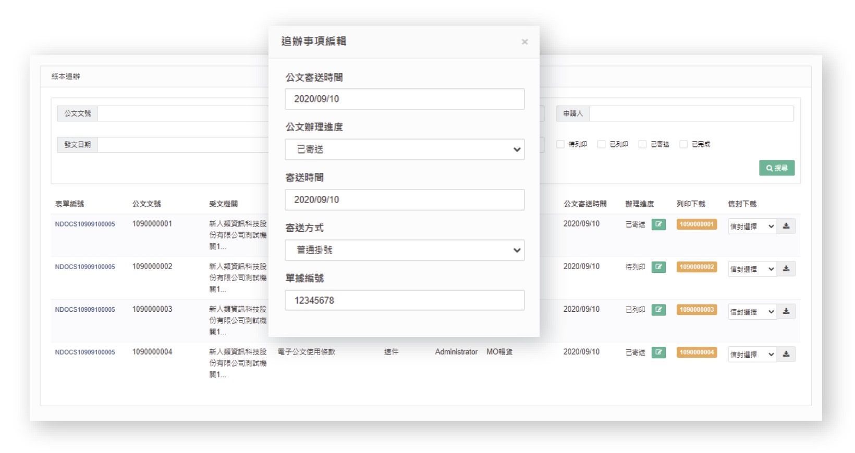Toggle the 待列印 checkbox filter
The width and height of the screenshot is (855, 453).
560,144
